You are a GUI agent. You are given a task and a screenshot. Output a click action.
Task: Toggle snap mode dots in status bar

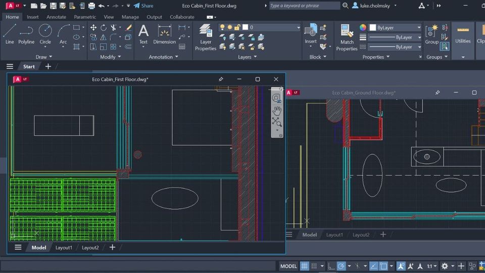tap(314, 266)
